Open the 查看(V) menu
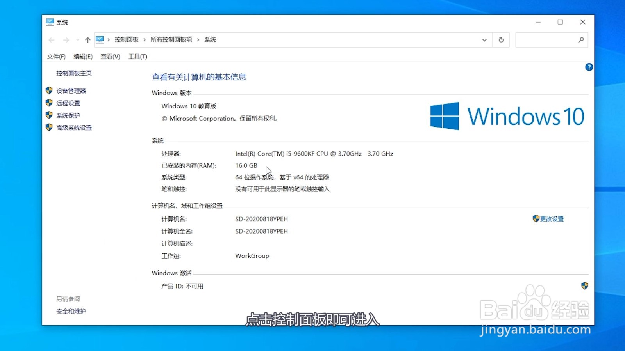Viewport: 625px width, 351px height. pos(110,57)
